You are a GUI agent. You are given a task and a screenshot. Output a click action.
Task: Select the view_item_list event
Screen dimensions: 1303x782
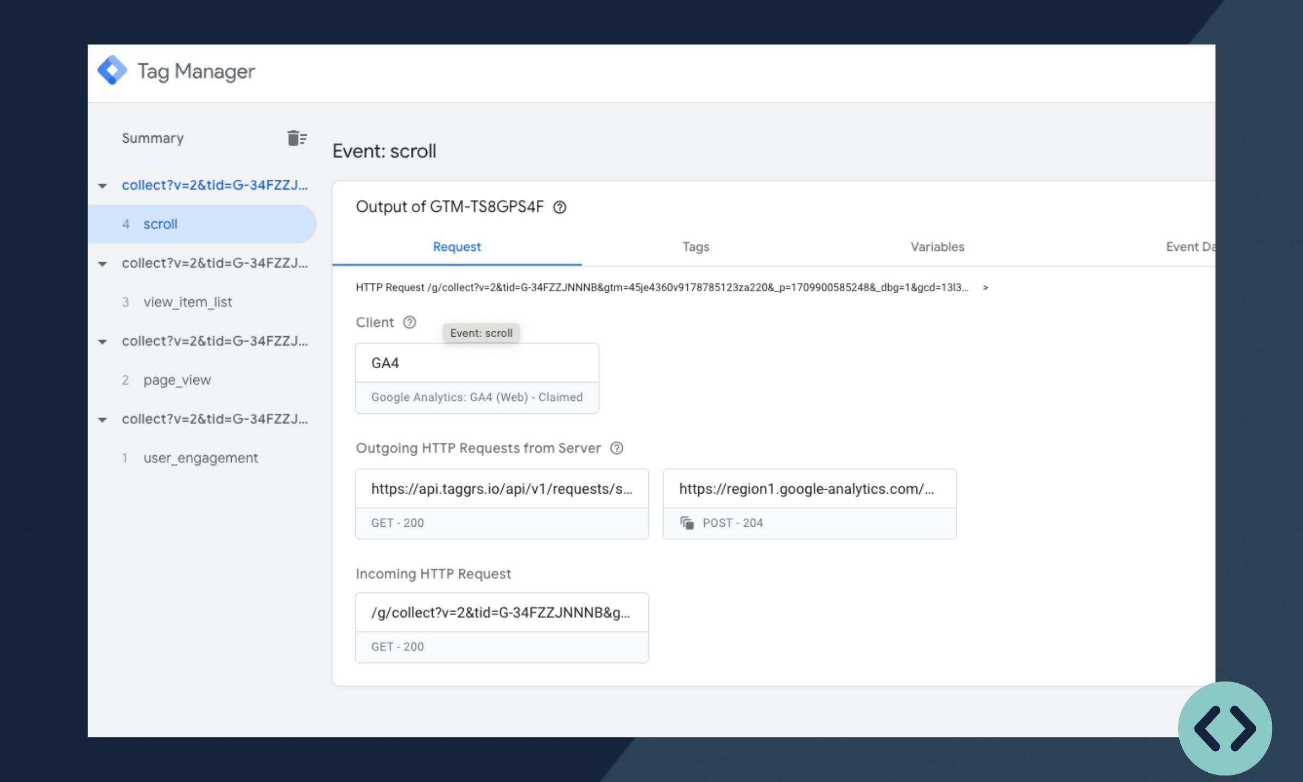pyautogui.click(x=187, y=302)
